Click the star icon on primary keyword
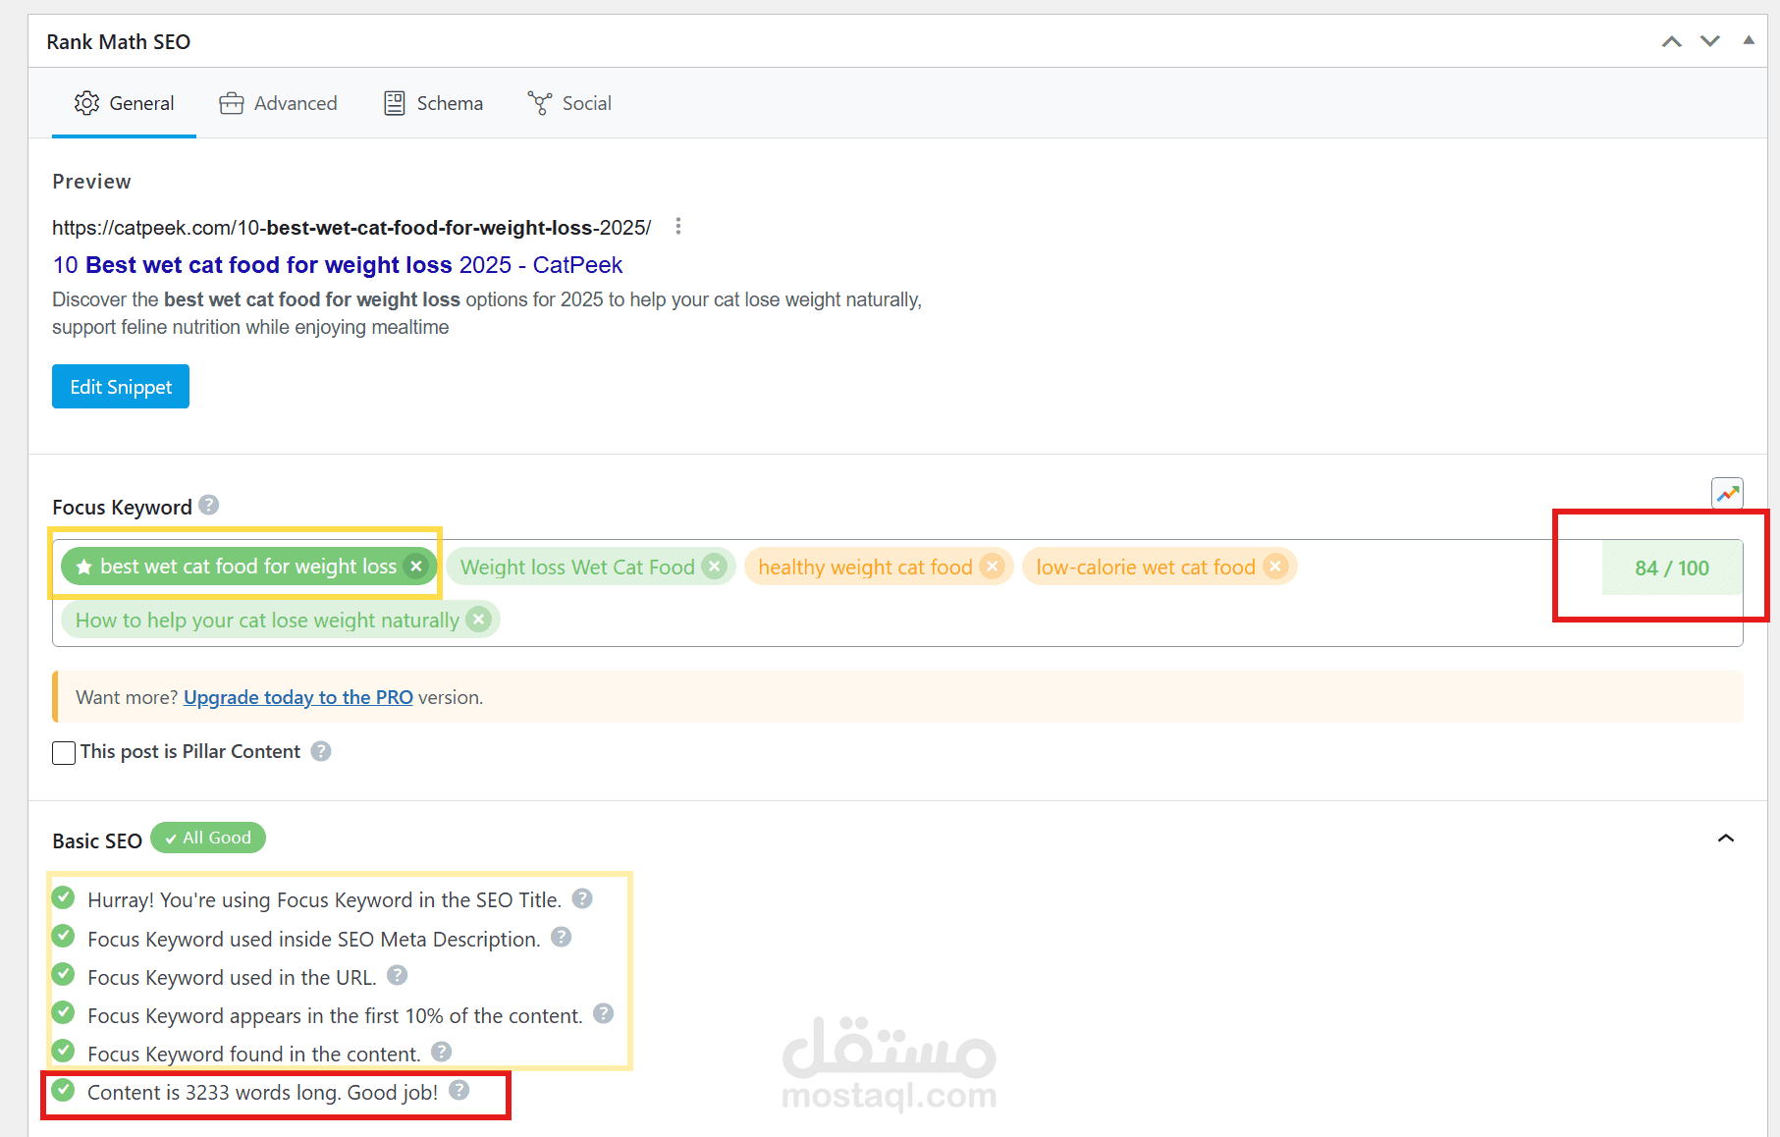 tap(84, 567)
